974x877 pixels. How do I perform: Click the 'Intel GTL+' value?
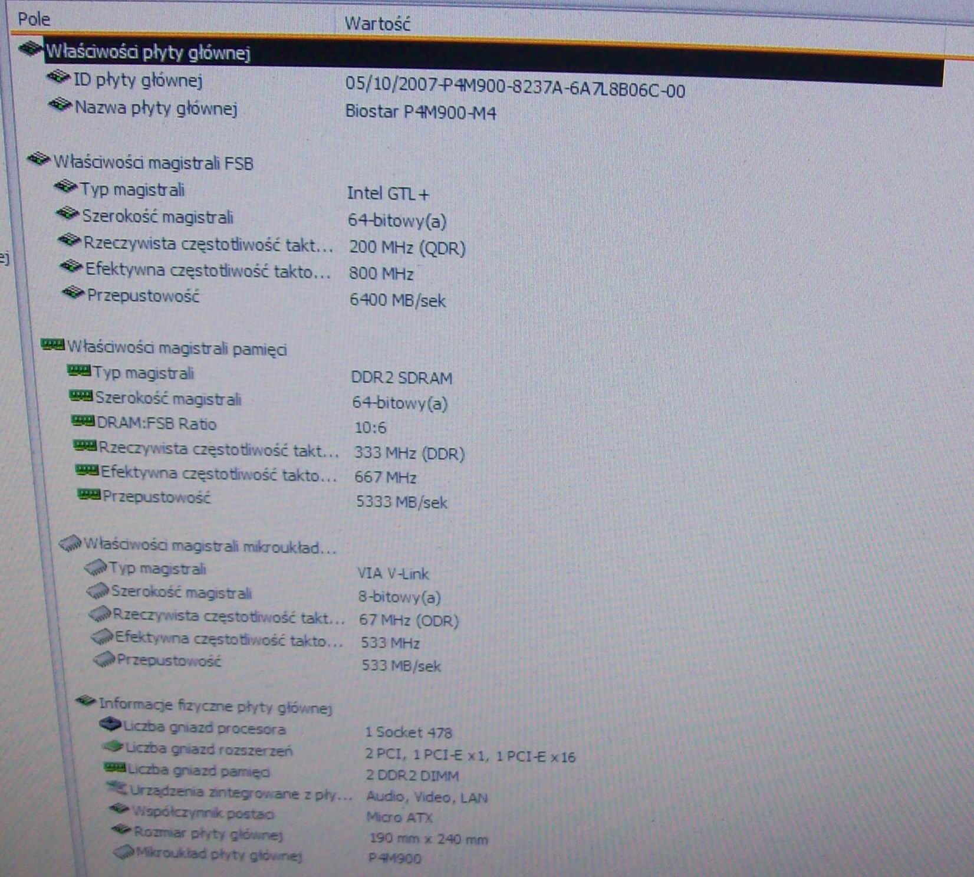tap(388, 193)
